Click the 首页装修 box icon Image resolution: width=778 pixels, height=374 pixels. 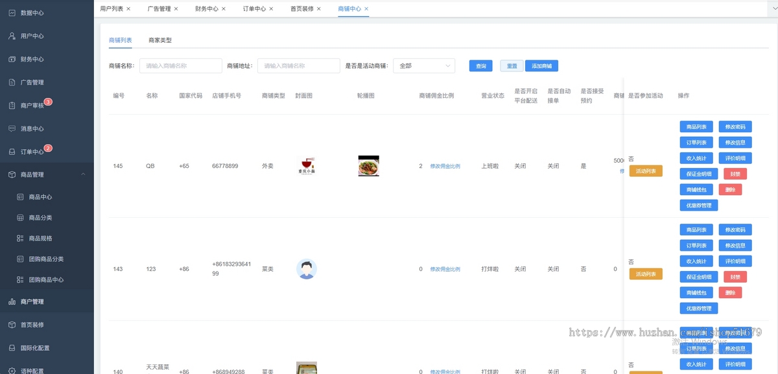12,325
